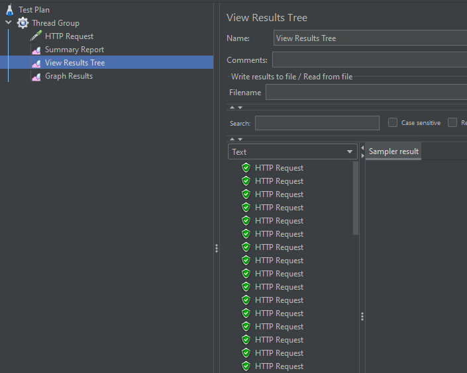Click the HTTP Request pipette icon in tree
The image size is (467, 373).
[x=36, y=36]
